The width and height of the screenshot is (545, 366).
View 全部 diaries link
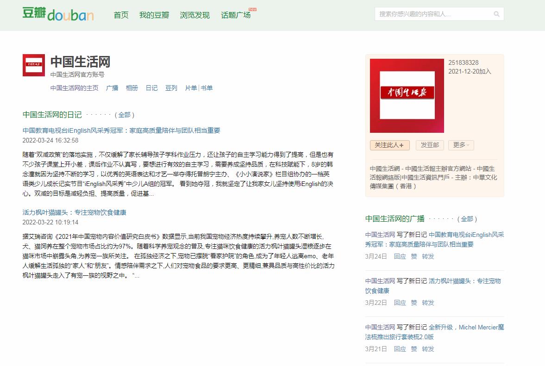(125, 115)
